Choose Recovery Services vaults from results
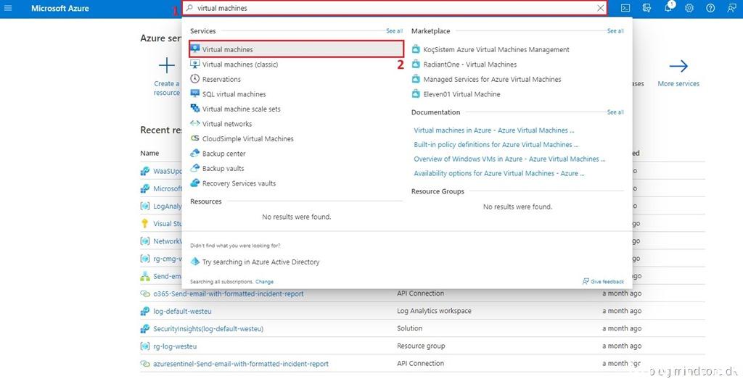This screenshot has width=743, height=379. click(x=239, y=183)
